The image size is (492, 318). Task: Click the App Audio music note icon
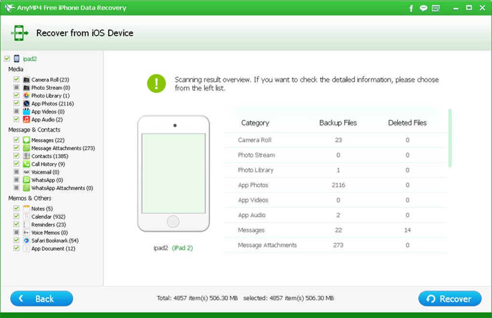(x=27, y=119)
